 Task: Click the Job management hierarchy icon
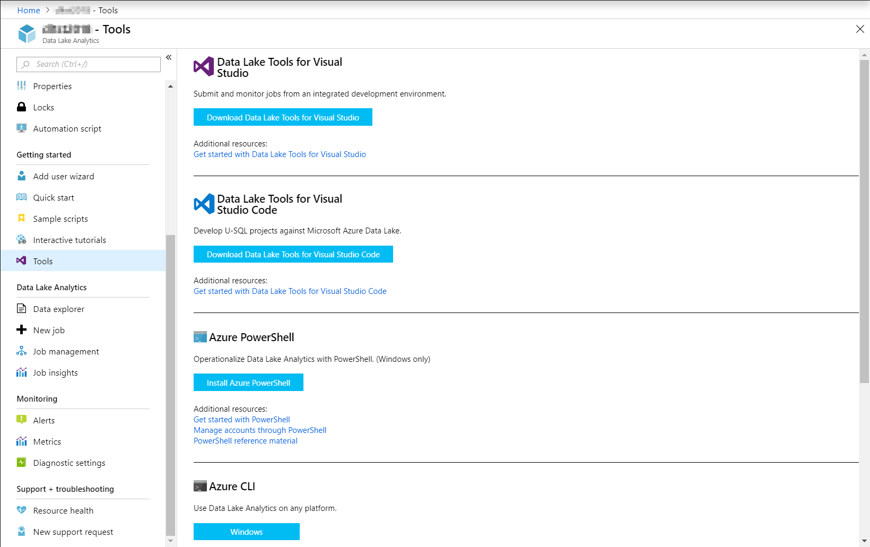point(21,351)
